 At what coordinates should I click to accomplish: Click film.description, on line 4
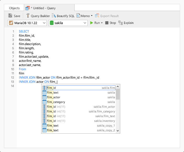tap(30, 44)
